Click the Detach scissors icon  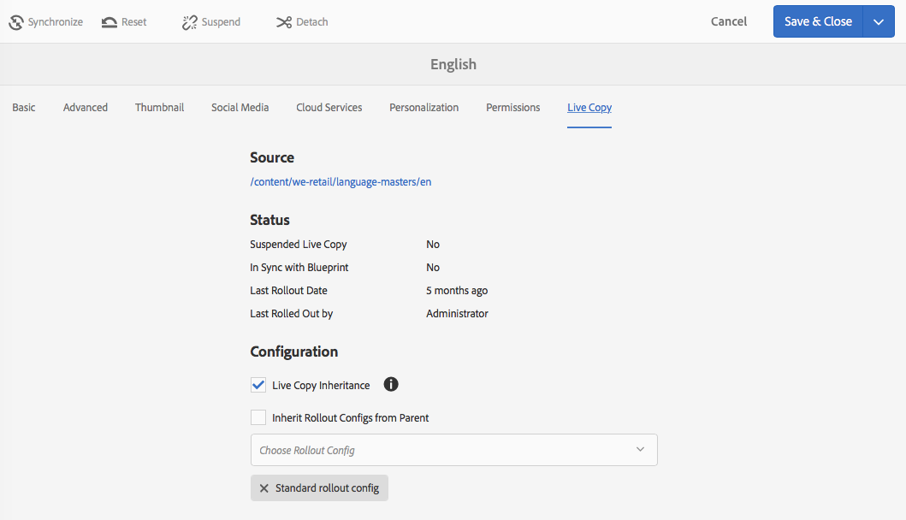(284, 22)
